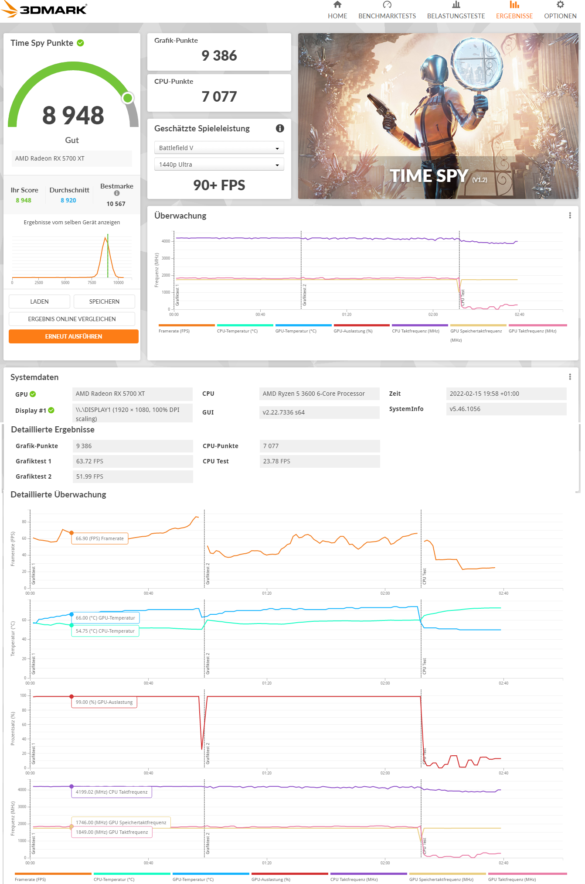The height and width of the screenshot is (884, 585).
Task: Click GUI version v2.22.7336 s64
Action: pos(320,412)
